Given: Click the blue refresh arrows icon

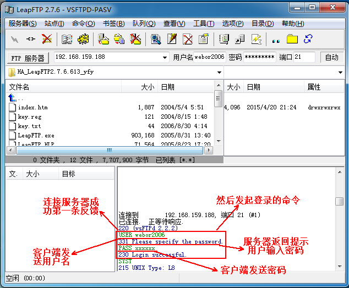Looking at the screenshot, I should pos(308,39).
